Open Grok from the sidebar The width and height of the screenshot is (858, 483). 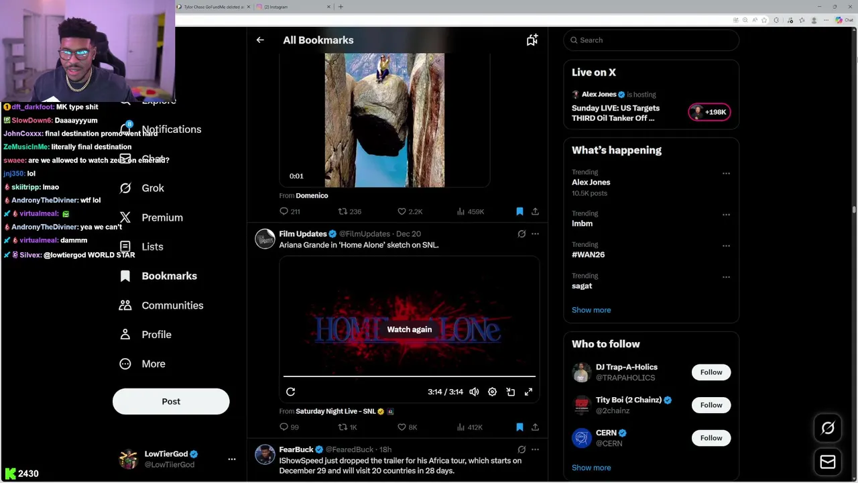[x=142, y=189]
